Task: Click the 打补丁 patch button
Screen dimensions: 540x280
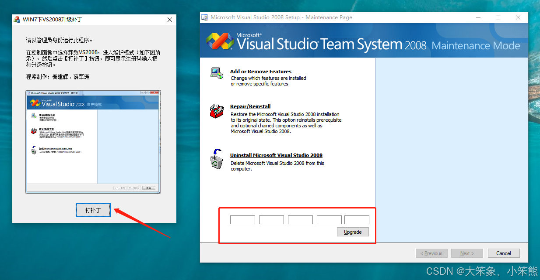Action: pyautogui.click(x=93, y=210)
